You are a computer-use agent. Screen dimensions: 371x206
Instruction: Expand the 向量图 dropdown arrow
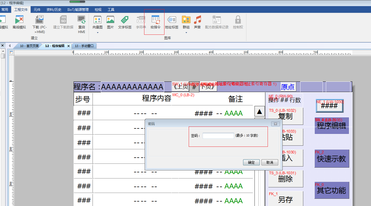98,33
